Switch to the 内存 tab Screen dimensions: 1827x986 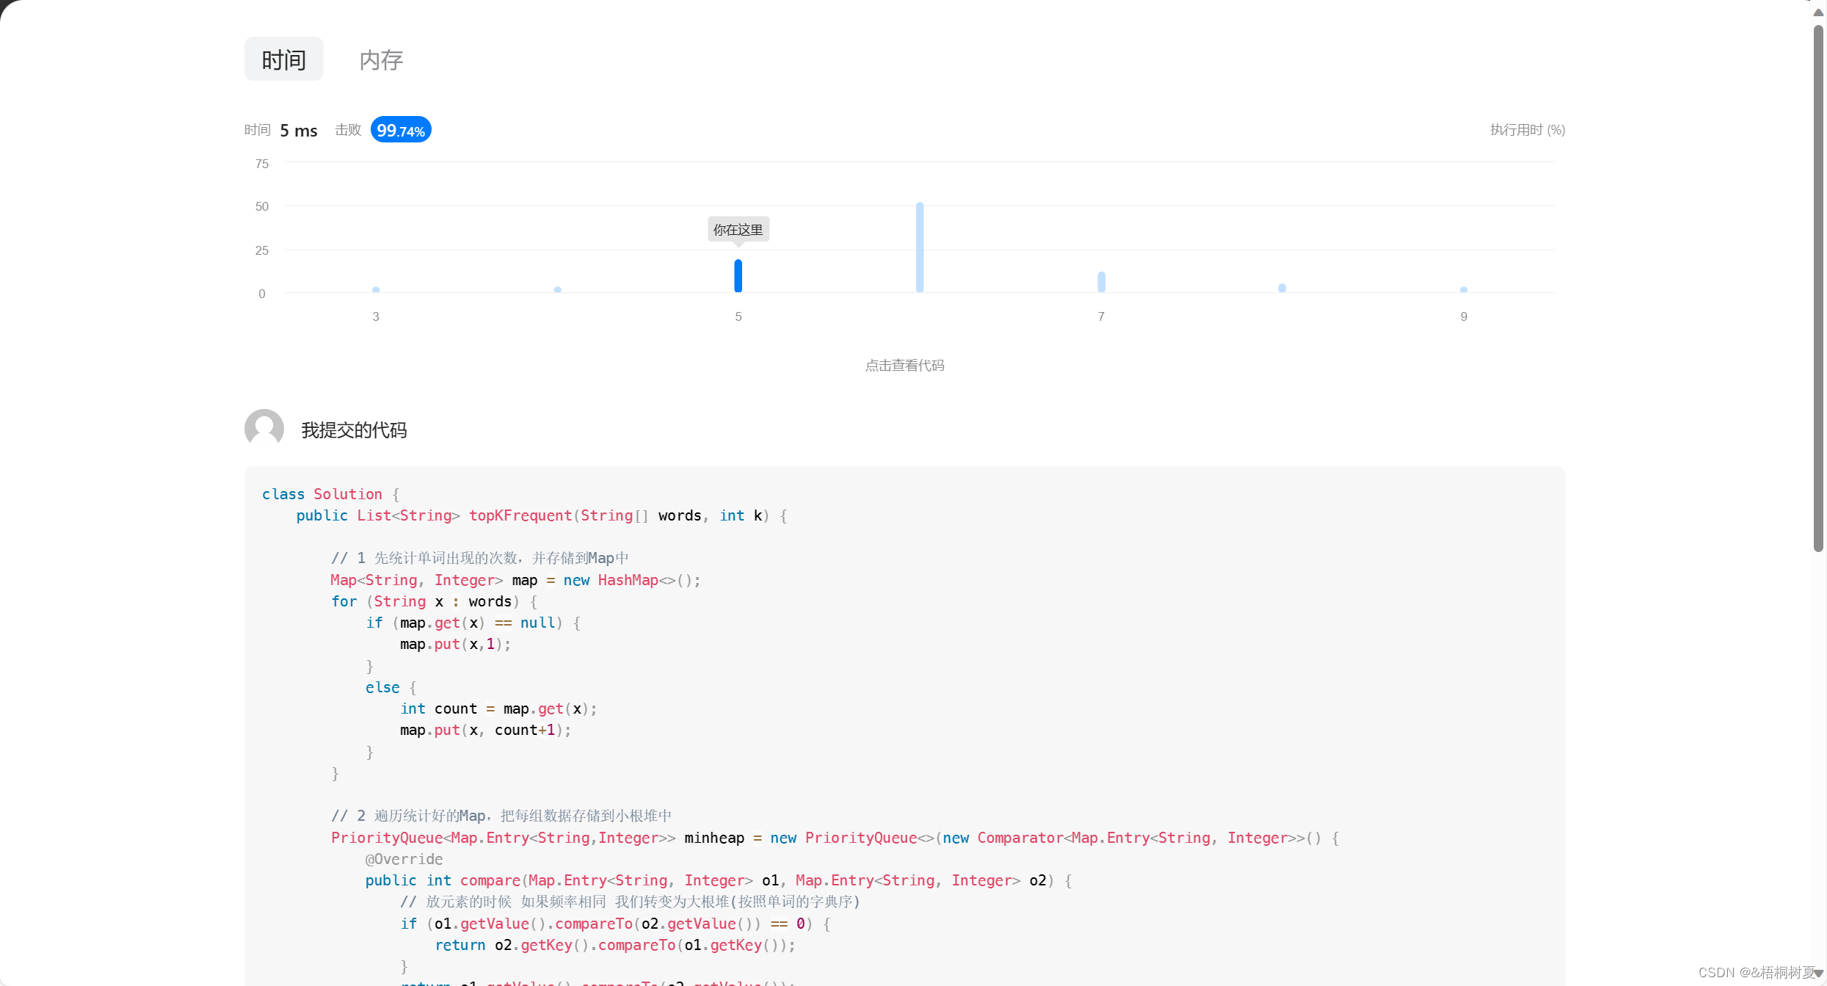pos(381,59)
